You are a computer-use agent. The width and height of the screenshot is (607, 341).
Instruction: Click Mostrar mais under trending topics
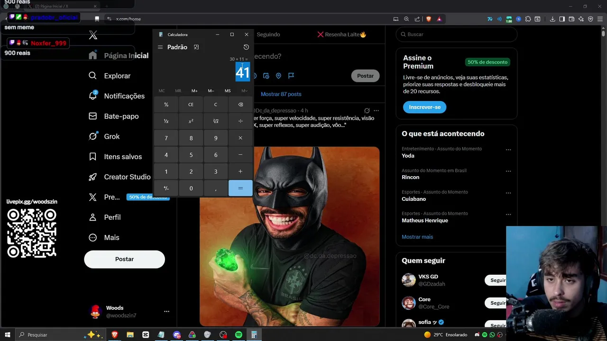click(417, 237)
